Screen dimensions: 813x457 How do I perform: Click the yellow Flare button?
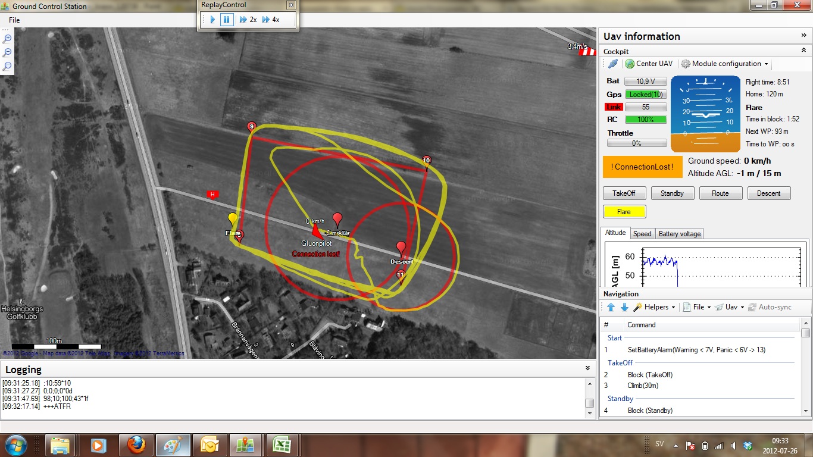click(x=624, y=212)
